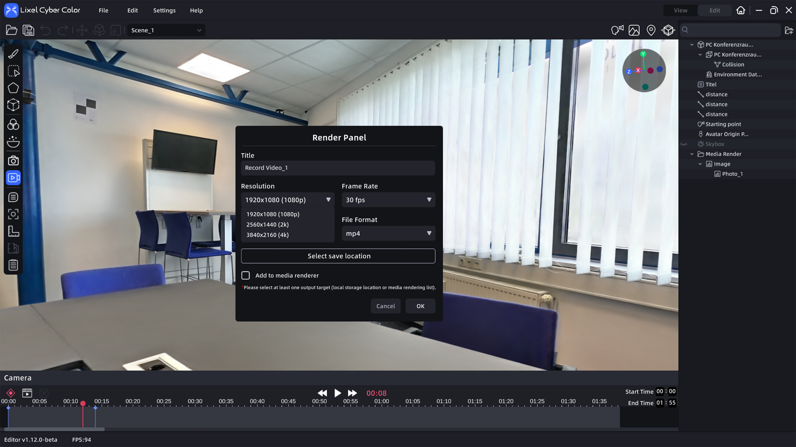Select the brush tool in left toolbar
This screenshot has width=796, height=447.
pos(13,54)
